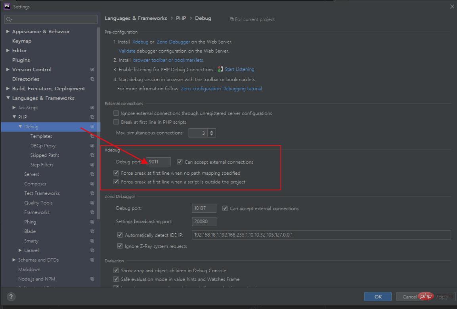Toggle Ignore Z-Ray system requests
Image resolution: width=457 pixels, height=309 pixels.
point(120,246)
